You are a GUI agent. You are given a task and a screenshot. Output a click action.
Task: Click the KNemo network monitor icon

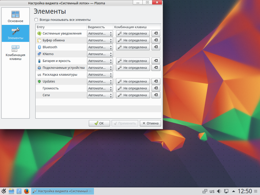[39, 54]
